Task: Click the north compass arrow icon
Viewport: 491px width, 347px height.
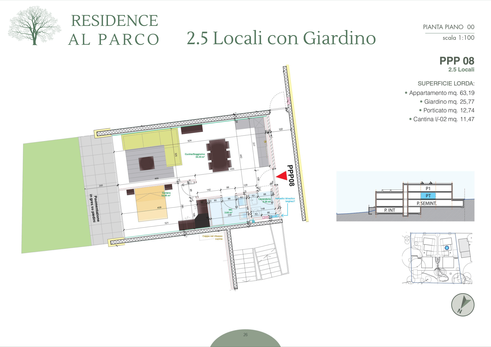Action: pyautogui.click(x=463, y=305)
